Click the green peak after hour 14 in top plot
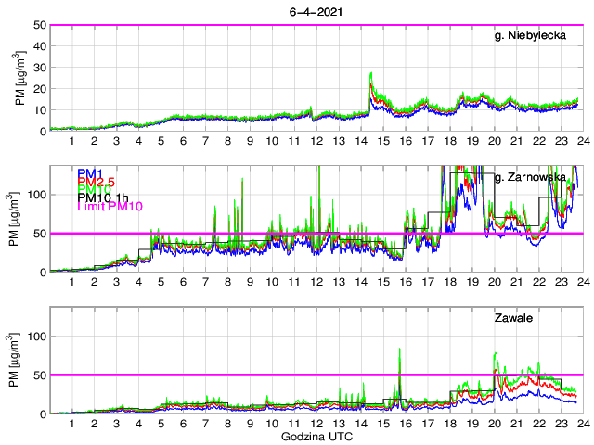The width and height of the screenshot is (594, 445). tap(371, 74)
